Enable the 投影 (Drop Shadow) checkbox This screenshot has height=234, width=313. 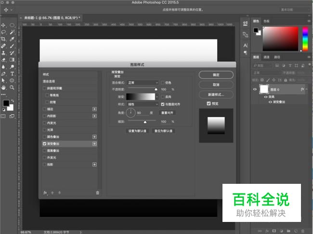(x=44, y=165)
